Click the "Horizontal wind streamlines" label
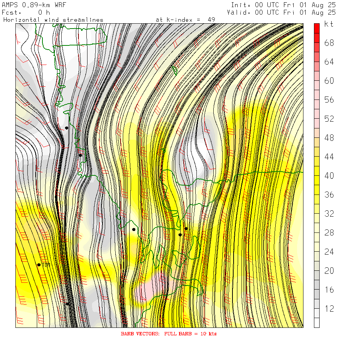Viewport: 338px width, 338px height. [53, 20]
